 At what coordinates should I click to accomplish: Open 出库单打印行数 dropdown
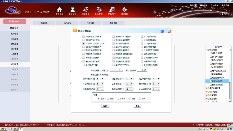pos(100,89)
